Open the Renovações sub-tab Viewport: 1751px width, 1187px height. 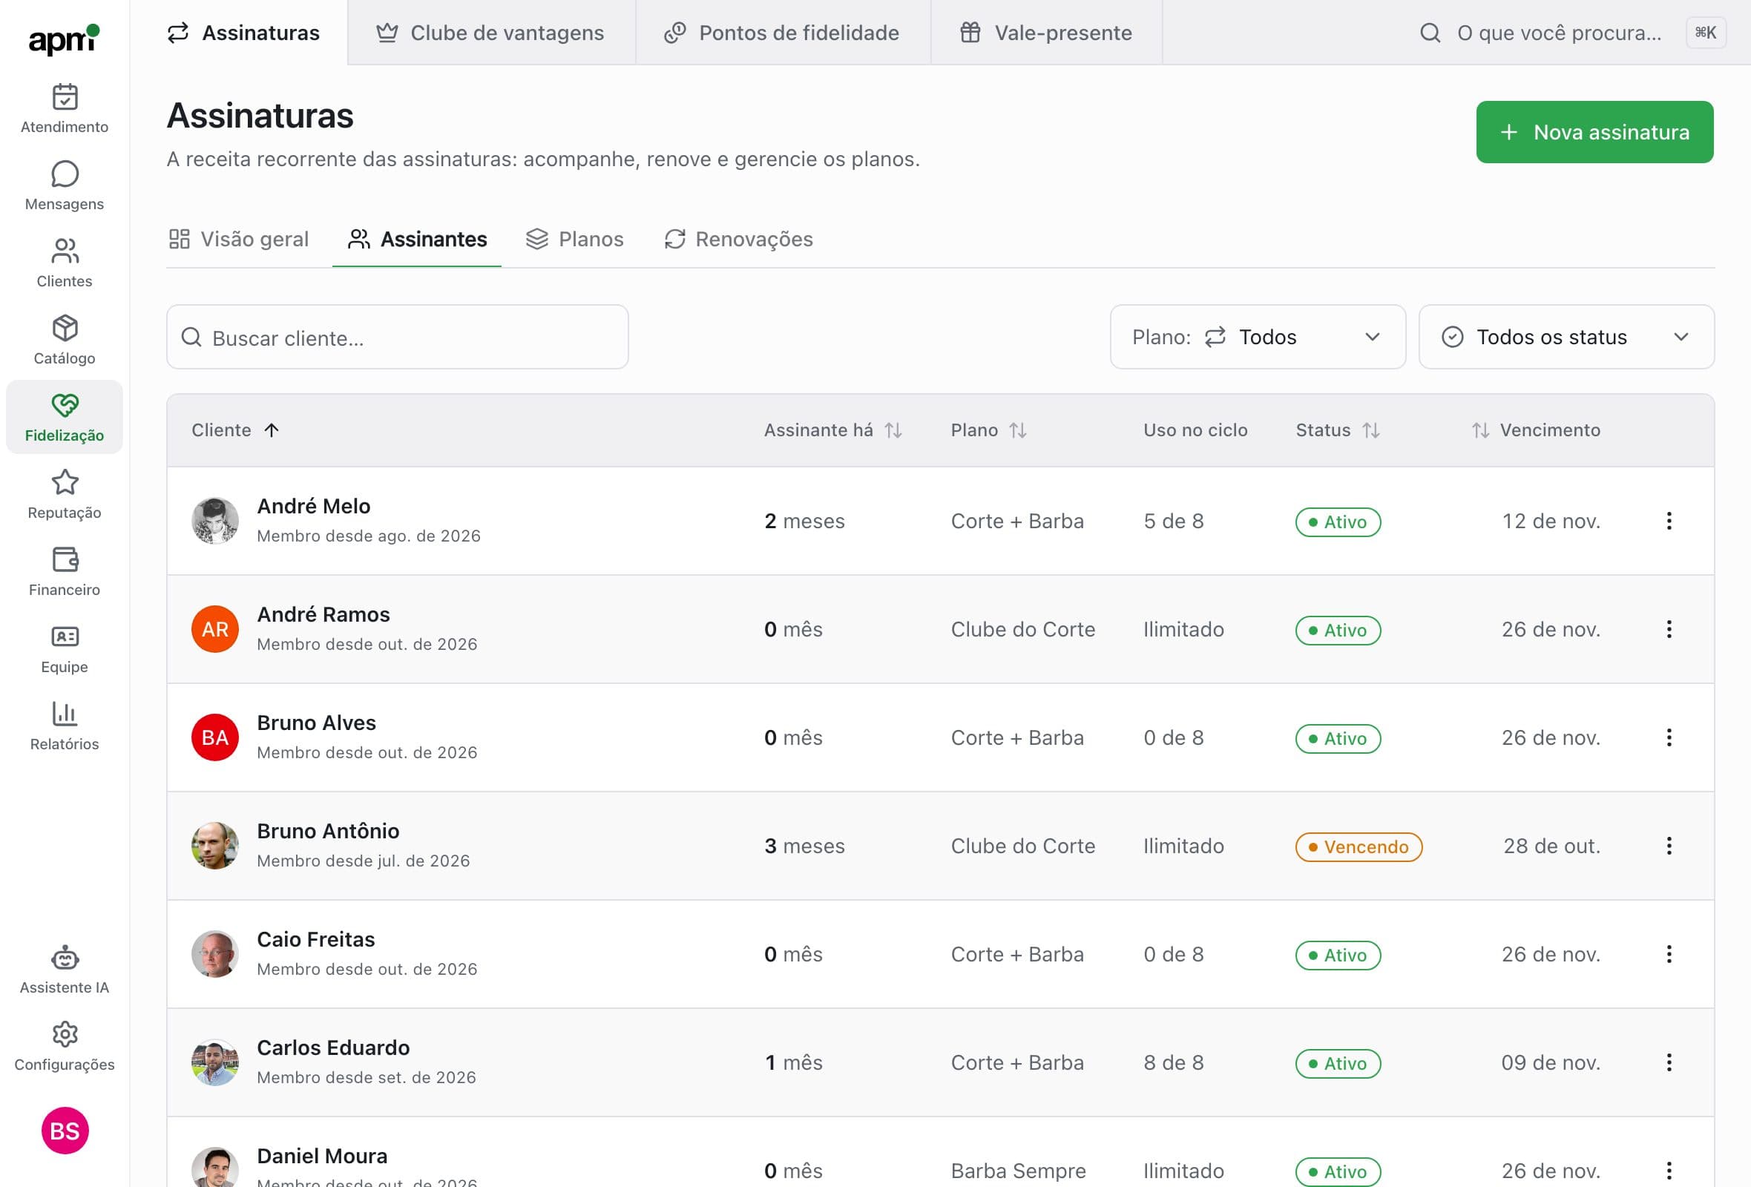point(739,239)
